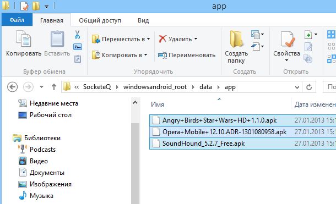Click the Cut scissors icon
Viewport: 336px width, 204px height.
pos(77,35)
